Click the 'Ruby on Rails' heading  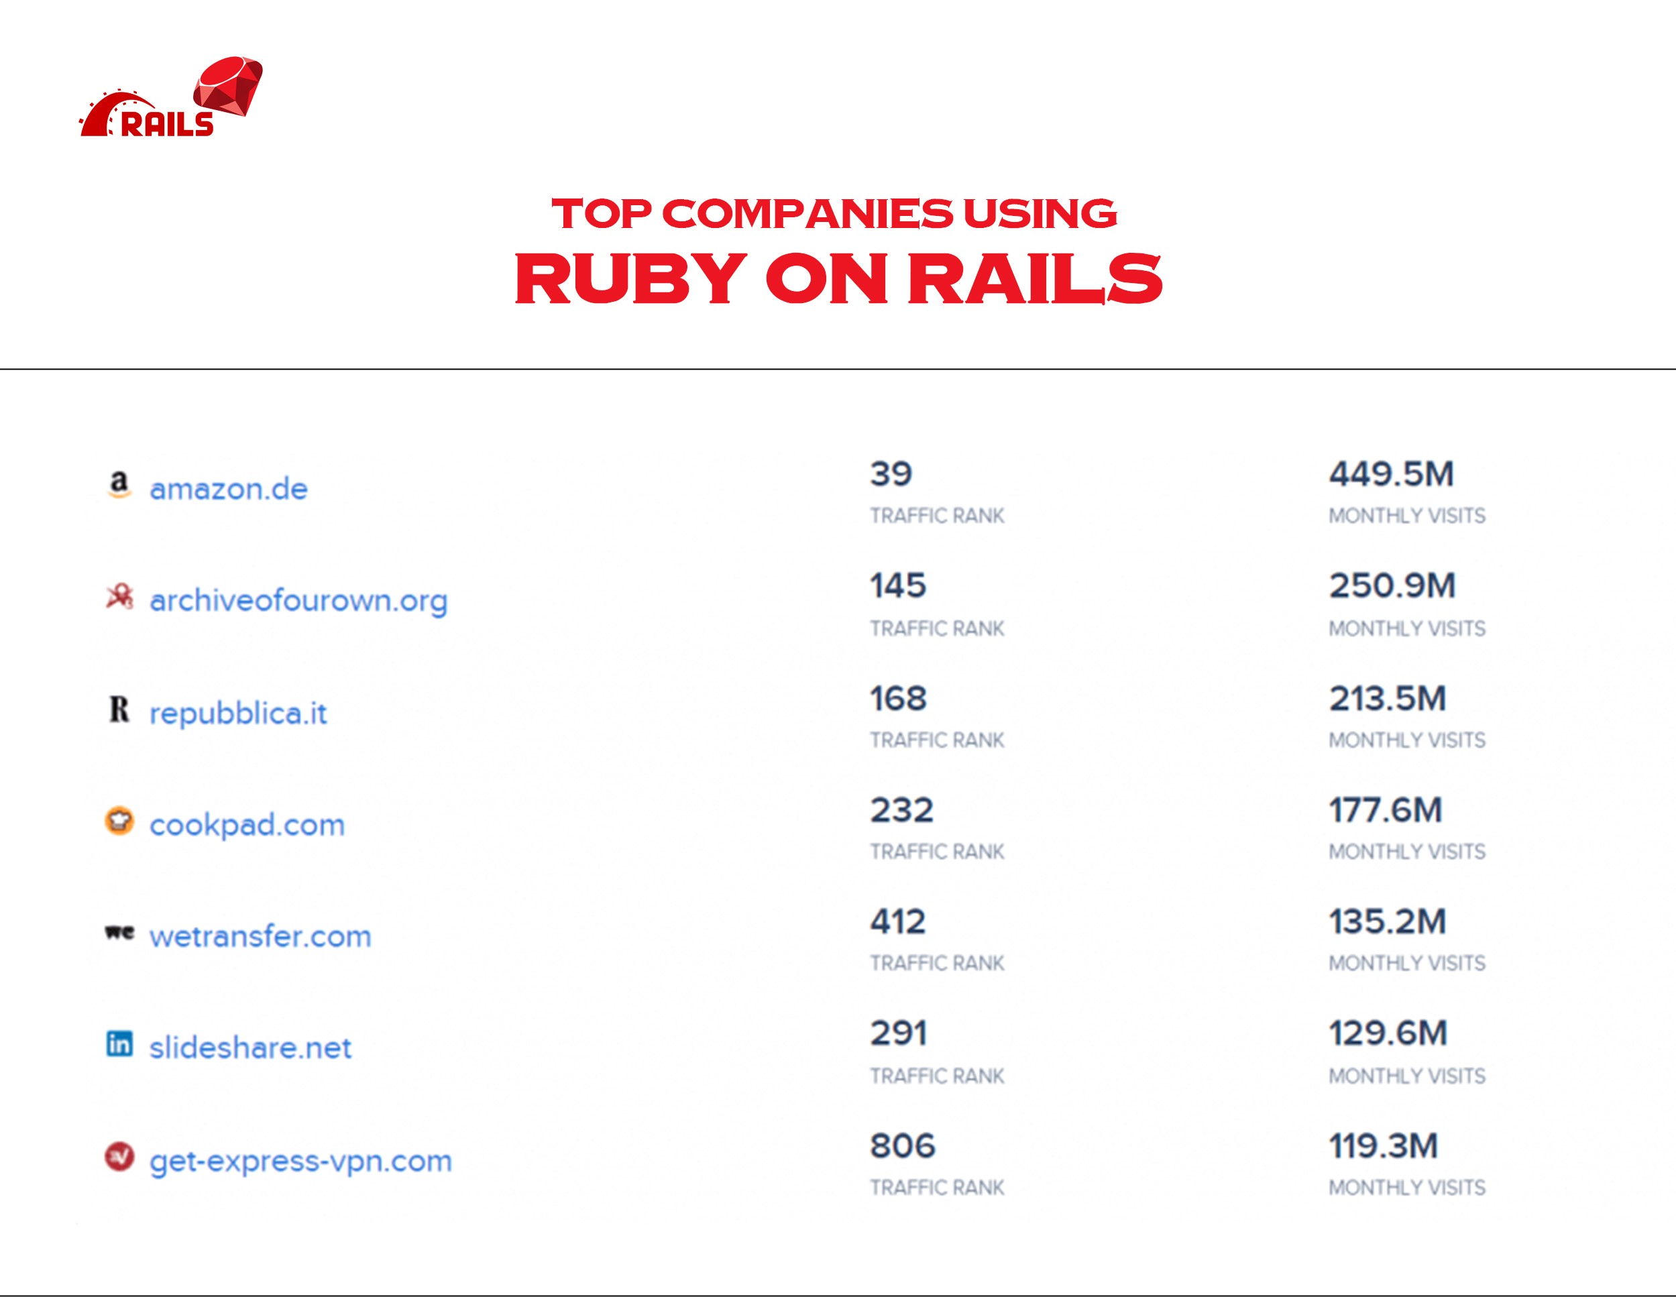point(837,278)
